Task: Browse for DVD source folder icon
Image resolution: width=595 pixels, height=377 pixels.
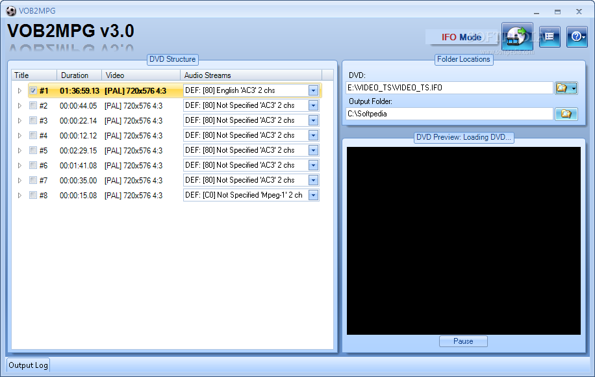Action: [x=566, y=88]
